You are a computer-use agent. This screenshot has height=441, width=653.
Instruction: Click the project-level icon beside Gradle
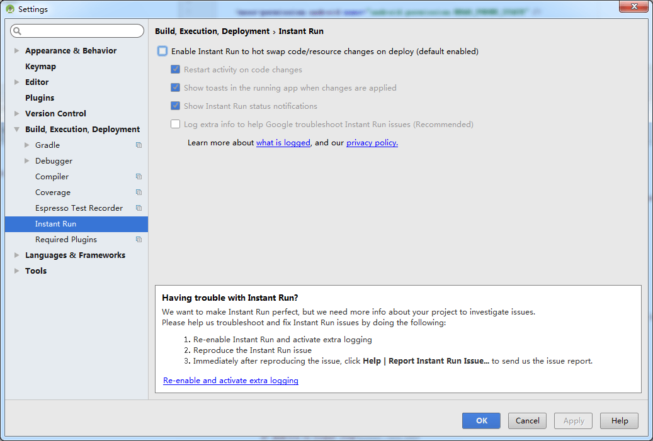(139, 145)
